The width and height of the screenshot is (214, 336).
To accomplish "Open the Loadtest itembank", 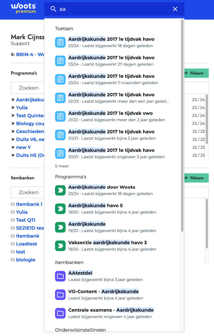I will coord(26,244).
